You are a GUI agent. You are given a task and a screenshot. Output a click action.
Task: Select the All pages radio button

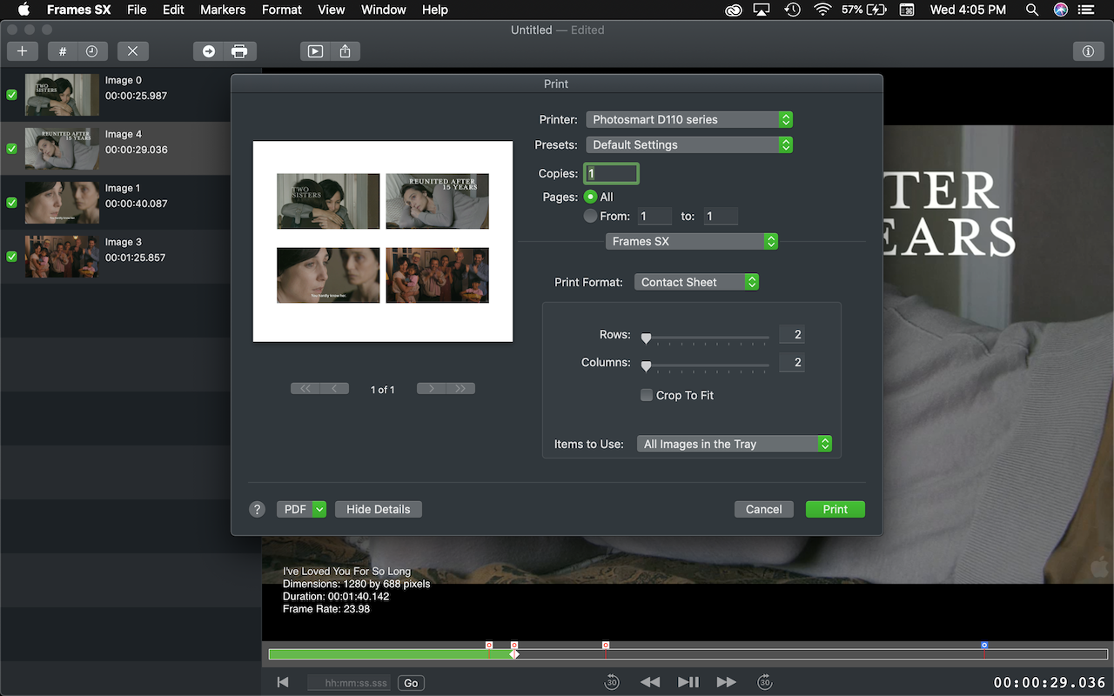(x=591, y=197)
